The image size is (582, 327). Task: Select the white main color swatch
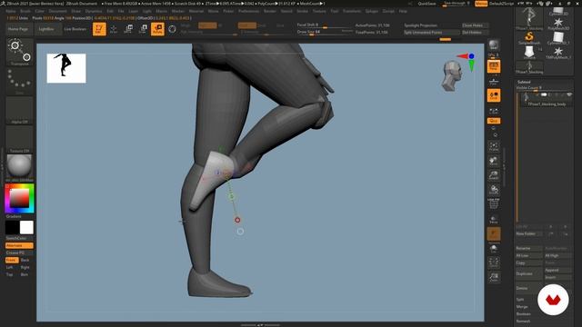[26, 228]
